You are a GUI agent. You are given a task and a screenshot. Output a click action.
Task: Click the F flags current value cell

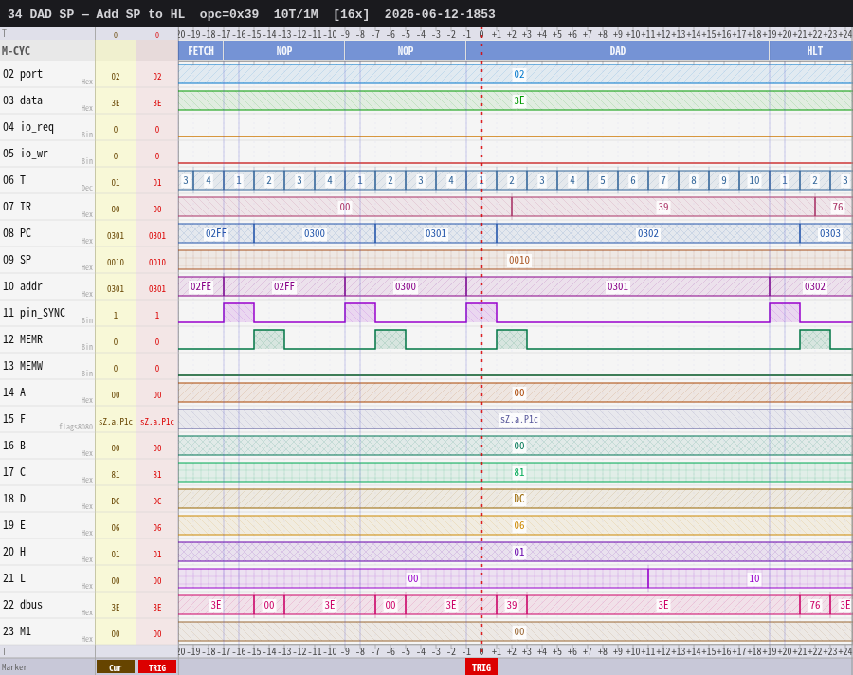point(116,421)
